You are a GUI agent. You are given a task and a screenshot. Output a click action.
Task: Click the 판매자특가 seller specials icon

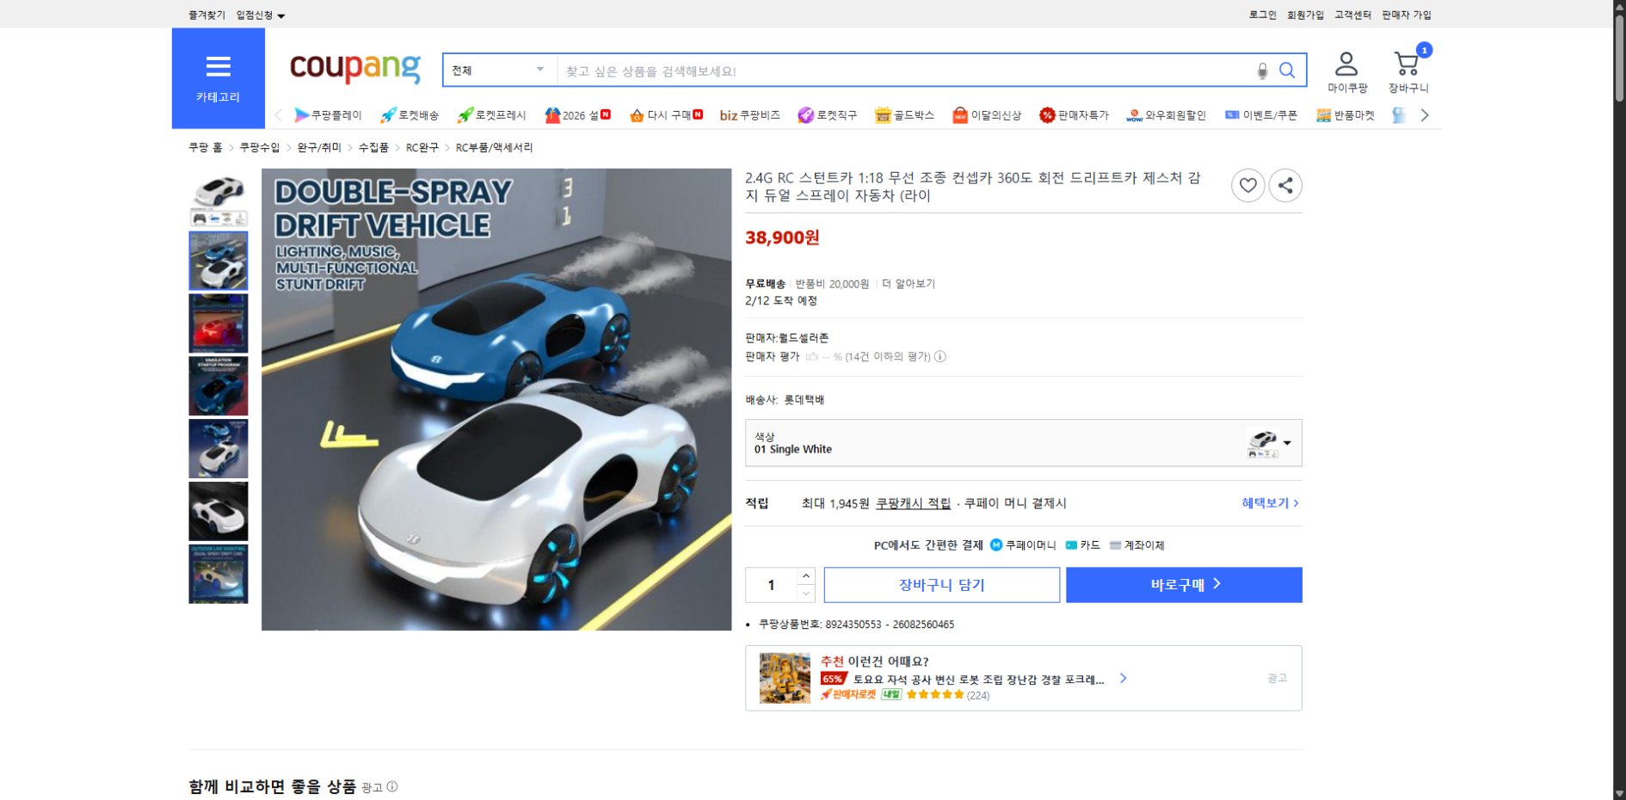1075,114
